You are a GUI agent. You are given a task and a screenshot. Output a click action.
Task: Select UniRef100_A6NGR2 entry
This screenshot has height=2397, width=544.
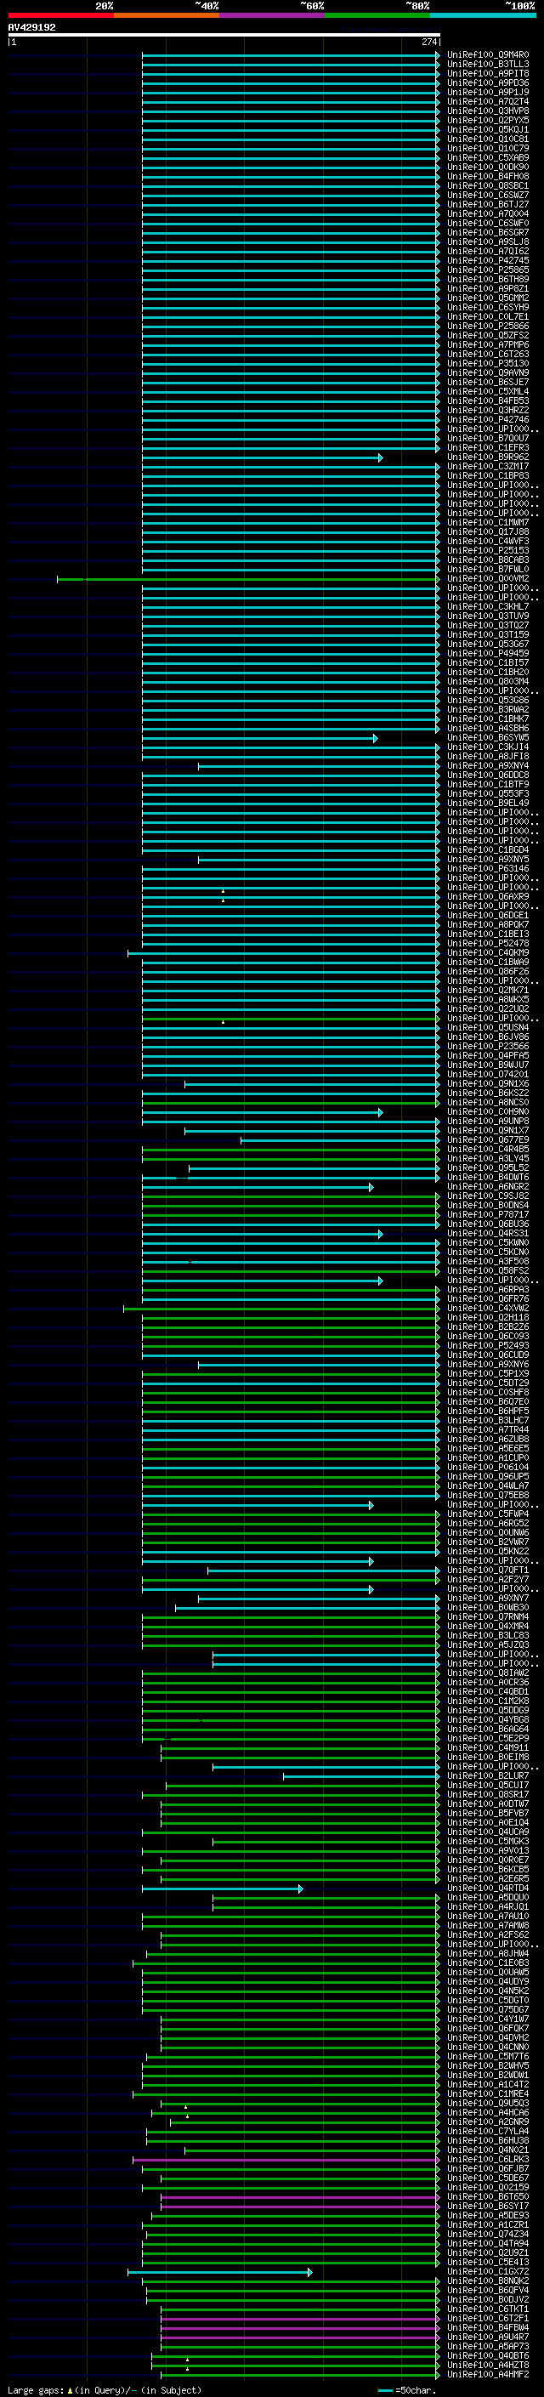click(x=488, y=1186)
